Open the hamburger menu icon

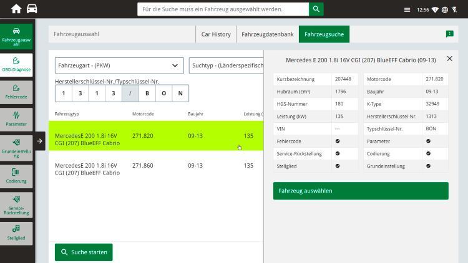(x=407, y=10)
